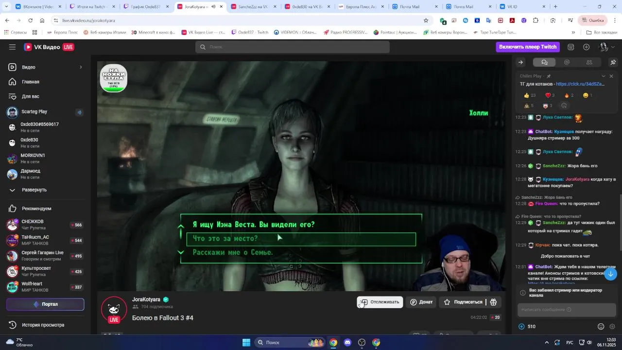Open Chrome extensions puzzle icon
The image size is (622, 350).
tap(536, 20)
